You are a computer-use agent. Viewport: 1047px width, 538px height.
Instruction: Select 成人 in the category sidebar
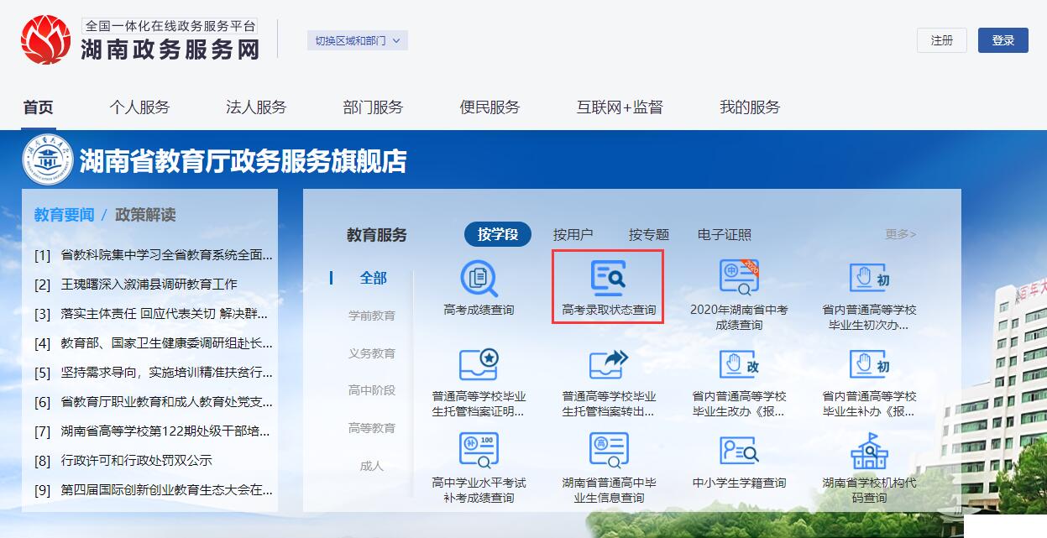tap(372, 466)
